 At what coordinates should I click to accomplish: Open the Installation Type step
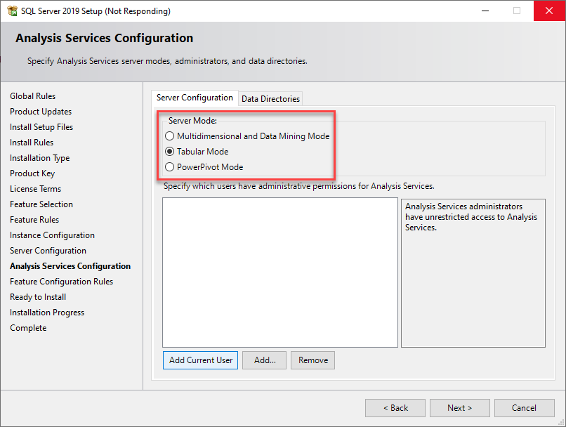(x=39, y=157)
